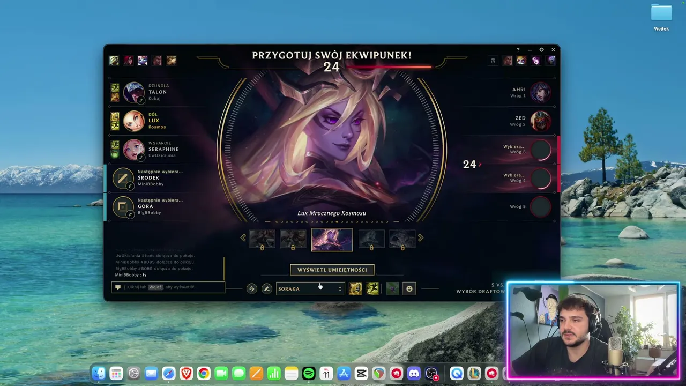Click the Lux Mrocznego Kosmosu skin name
This screenshot has width=686, height=386.
[x=332, y=213]
